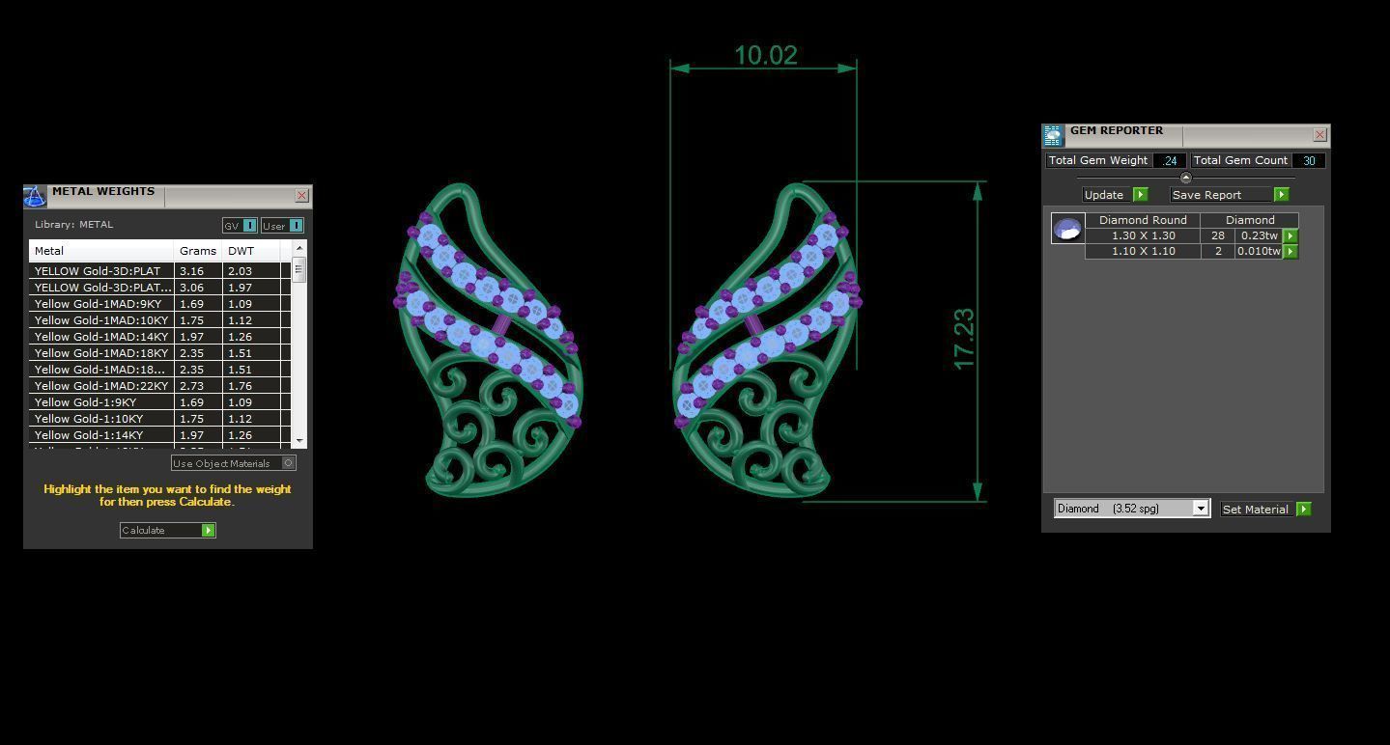Select the Yellow Gold-1MAD:14KY row
Image resolution: width=1390 pixels, height=745 pixels.
159,337
